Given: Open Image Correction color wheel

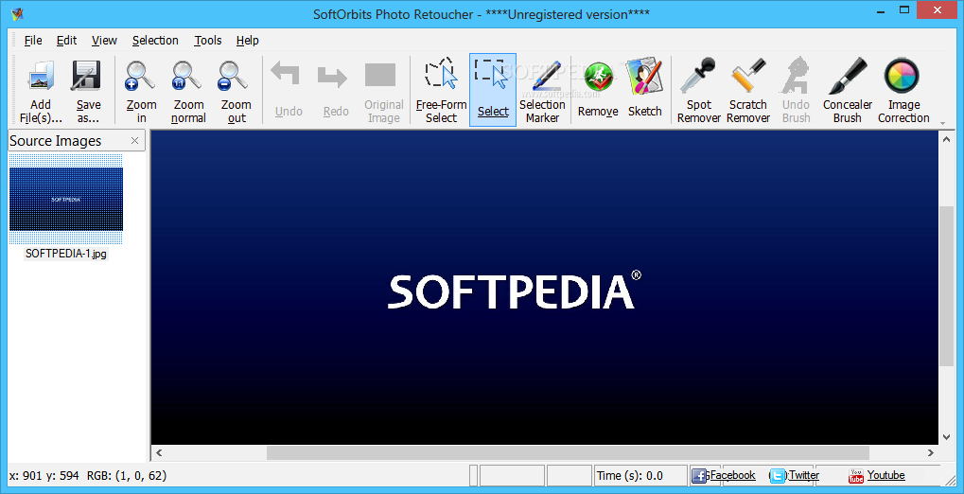Looking at the screenshot, I should 902,75.
